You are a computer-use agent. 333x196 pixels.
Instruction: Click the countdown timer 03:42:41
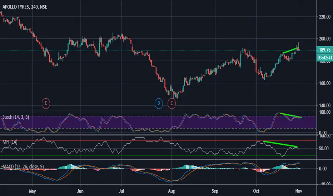325,58
